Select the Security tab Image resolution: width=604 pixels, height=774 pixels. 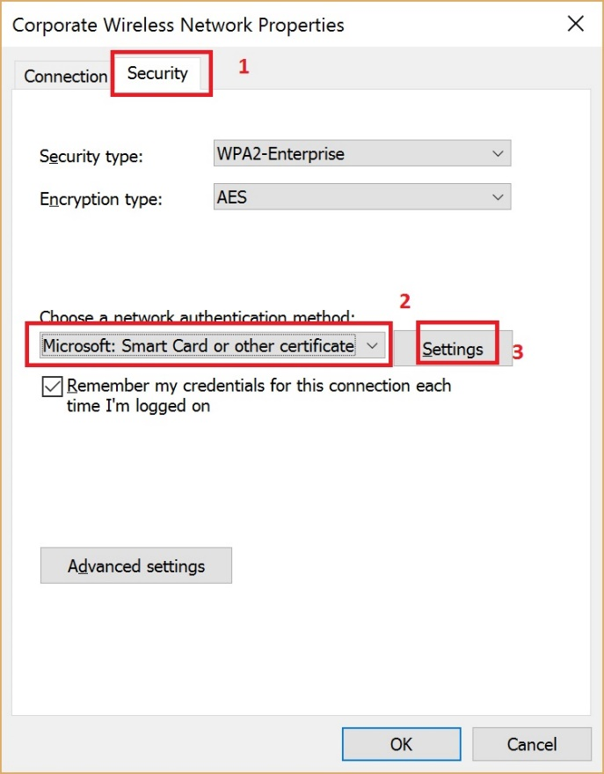tap(160, 75)
